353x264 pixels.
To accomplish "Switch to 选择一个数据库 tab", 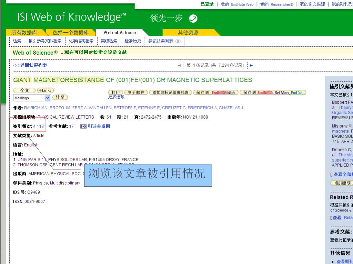I will coord(70,33).
